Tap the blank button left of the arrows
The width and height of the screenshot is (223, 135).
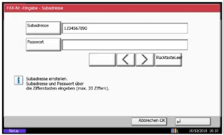(102, 60)
